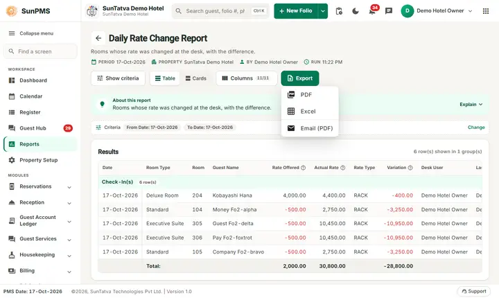Open the apps grid icon

[486, 11]
